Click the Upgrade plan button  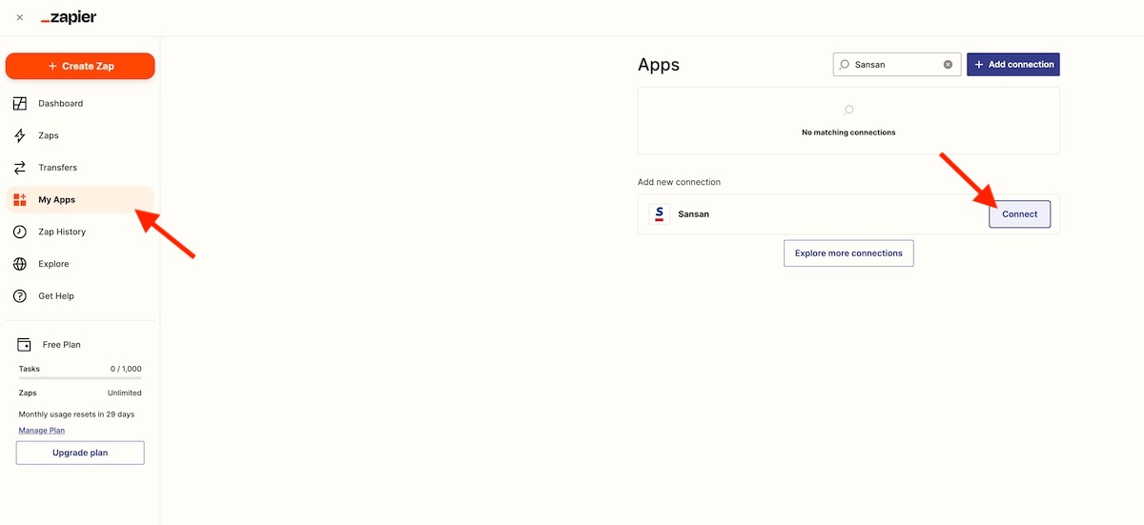click(80, 453)
